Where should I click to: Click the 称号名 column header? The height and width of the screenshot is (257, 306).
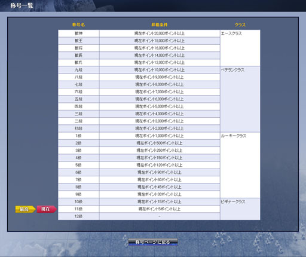click(78, 25)
